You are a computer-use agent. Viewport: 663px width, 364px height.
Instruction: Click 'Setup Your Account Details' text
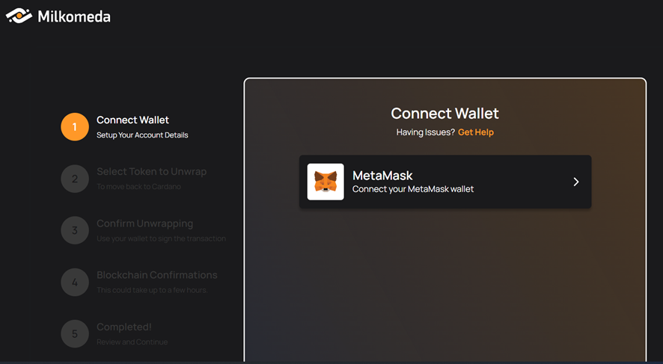(x=142, y=135)
